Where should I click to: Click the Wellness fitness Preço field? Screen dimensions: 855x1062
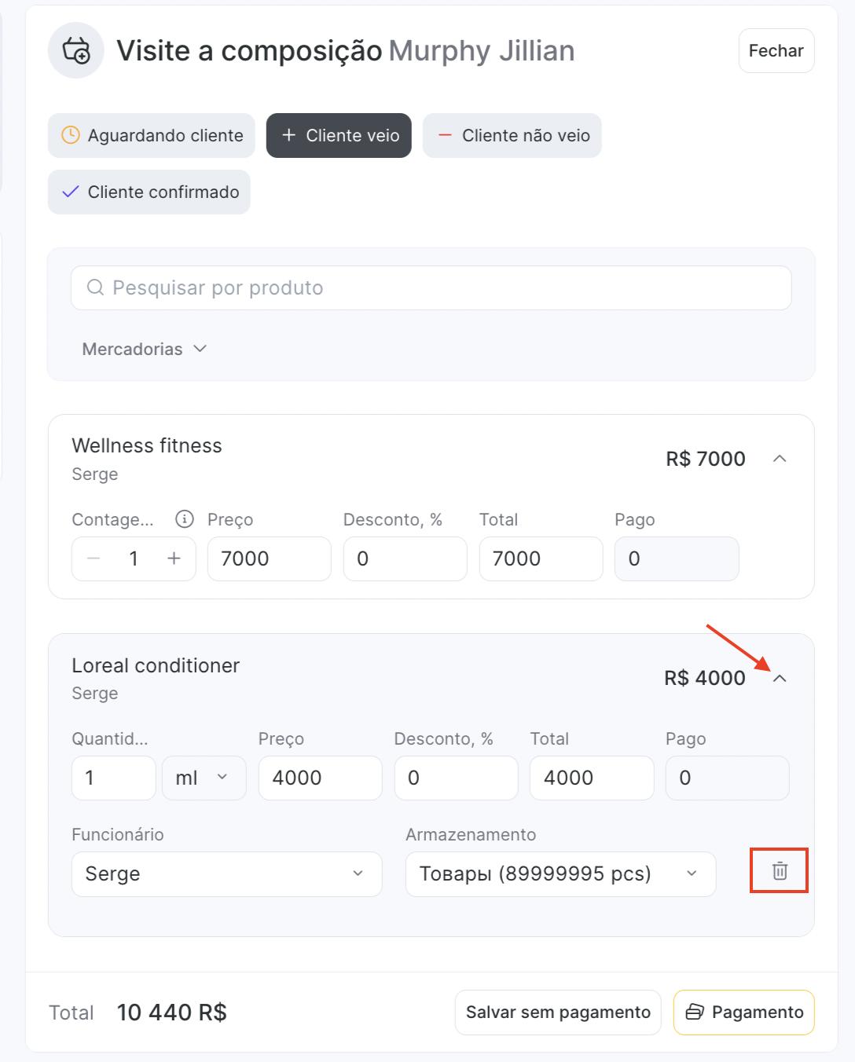pyautogui.click(x=270, y=558)
